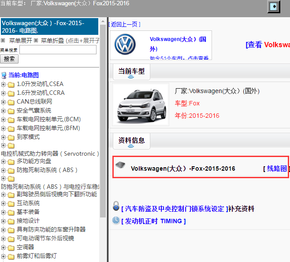Click the left panel scrollbar up arrow
The width and height of the screenshot is (290, 262).
click(103, 22)
